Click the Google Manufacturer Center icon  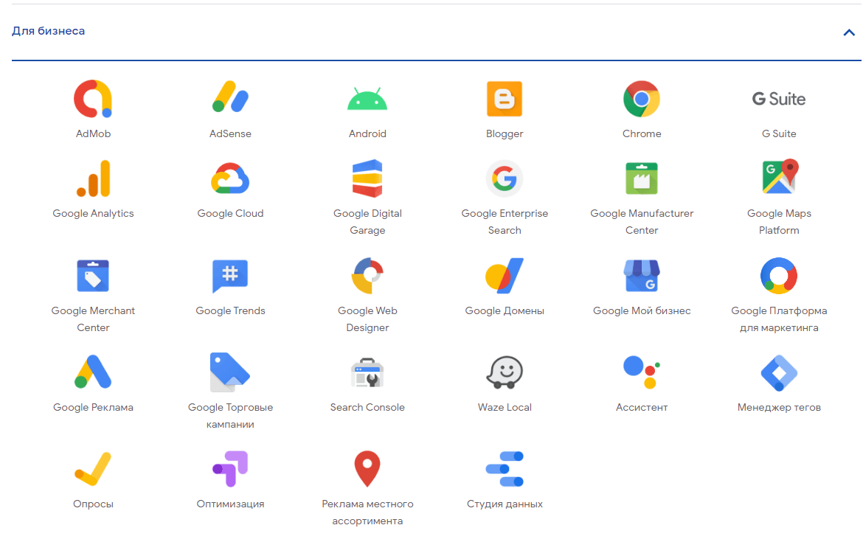pos(642,179)
